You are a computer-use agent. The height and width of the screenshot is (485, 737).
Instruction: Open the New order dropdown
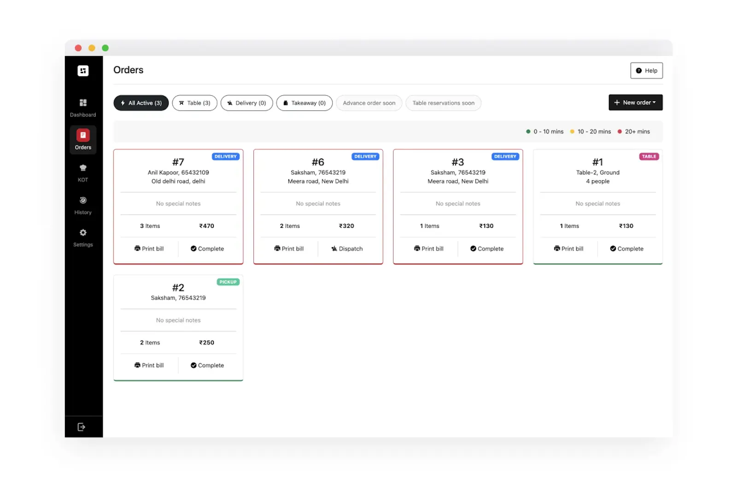(635, 103)
